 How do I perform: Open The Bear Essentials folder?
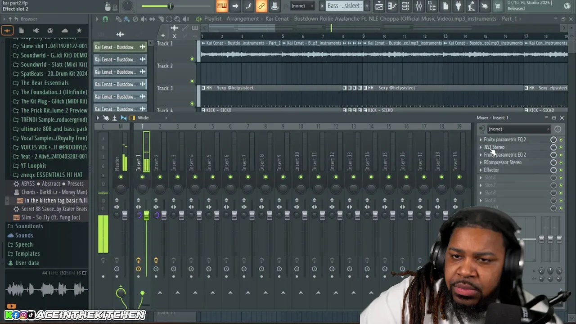pyautogui.click(x=45, y=83)
